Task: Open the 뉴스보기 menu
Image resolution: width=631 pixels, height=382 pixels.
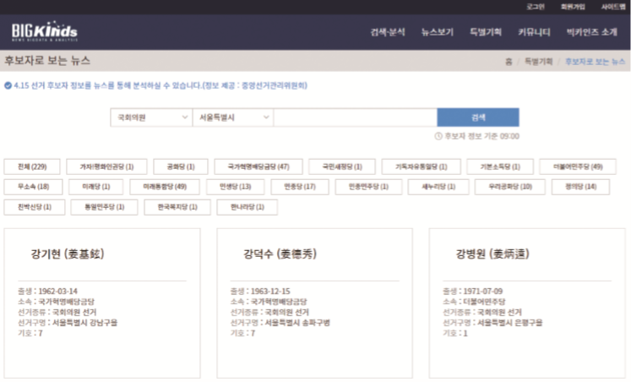Action: (x=438, y=32)
